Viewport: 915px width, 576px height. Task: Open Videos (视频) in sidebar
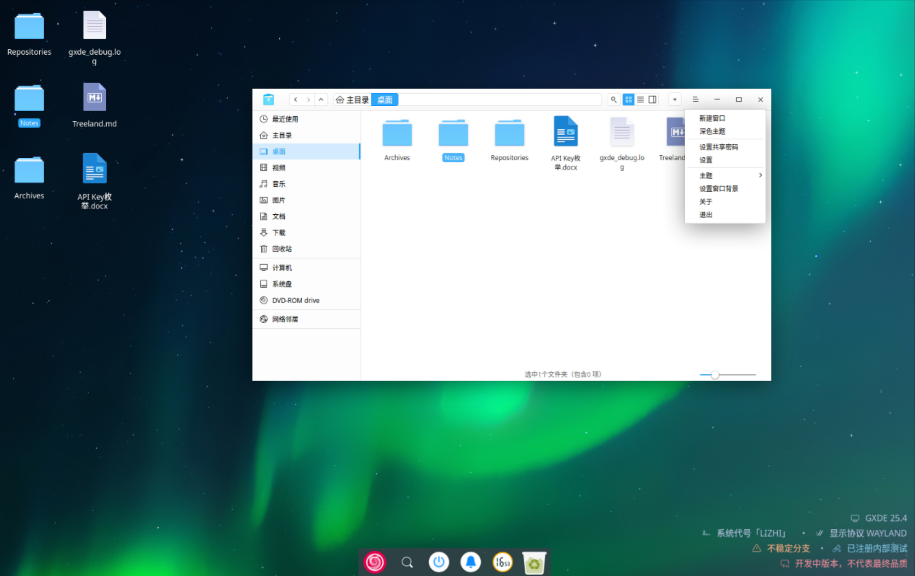(x=306, y=168)
